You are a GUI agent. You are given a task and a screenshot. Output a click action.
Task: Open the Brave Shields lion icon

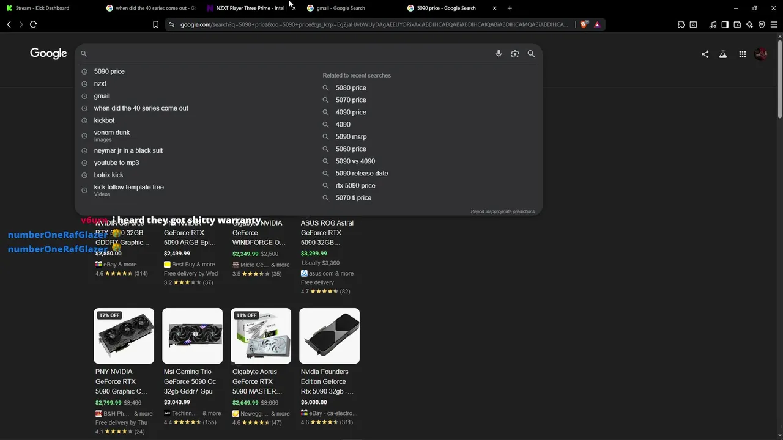[584, 24]
